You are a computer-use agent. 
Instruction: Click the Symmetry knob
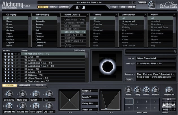(9, 94)
